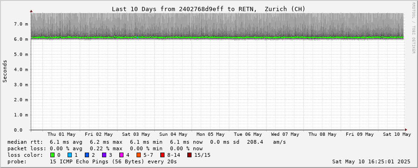Click the light blue loss color 1 swatch
418x168 pixels.
[69, 155]
